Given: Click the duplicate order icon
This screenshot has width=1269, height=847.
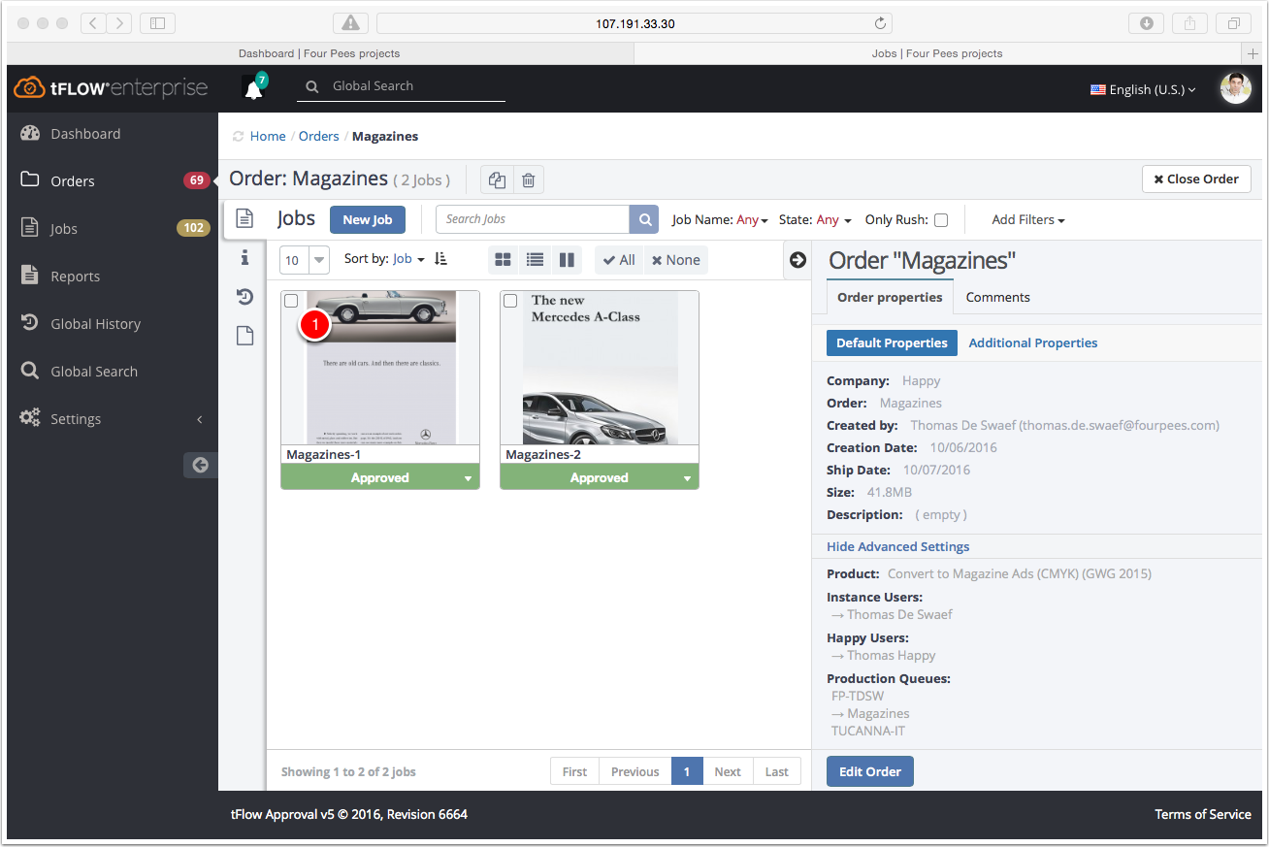Looking at the screenshot, I should point(497,179).
